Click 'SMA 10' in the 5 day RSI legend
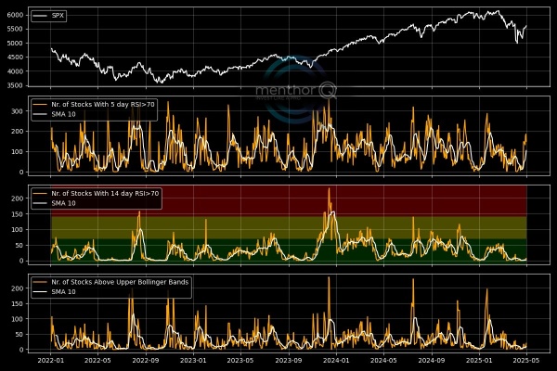Viewport: 557px width, 371px height. (63, 114)
